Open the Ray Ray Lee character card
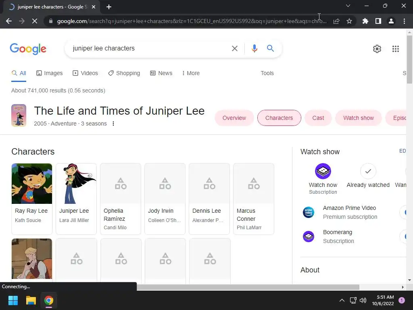Viewport: 413px width, 310px height. [32, 199]
